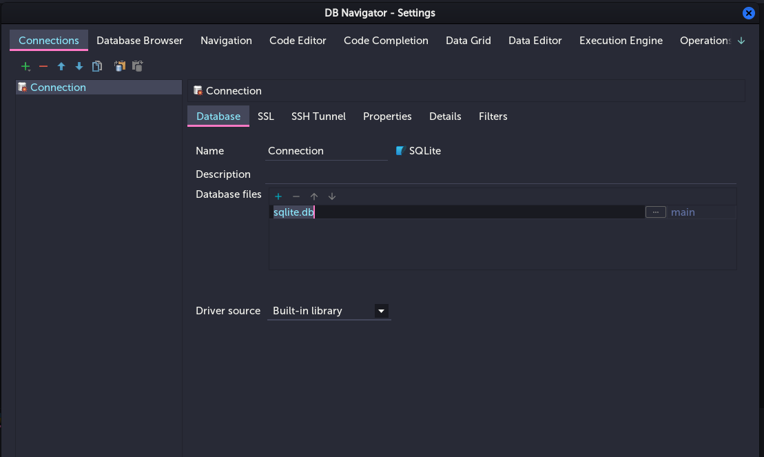Viewport: 764px width, 457px height.
Task: Remove the selected database file row
Action: 296,196
